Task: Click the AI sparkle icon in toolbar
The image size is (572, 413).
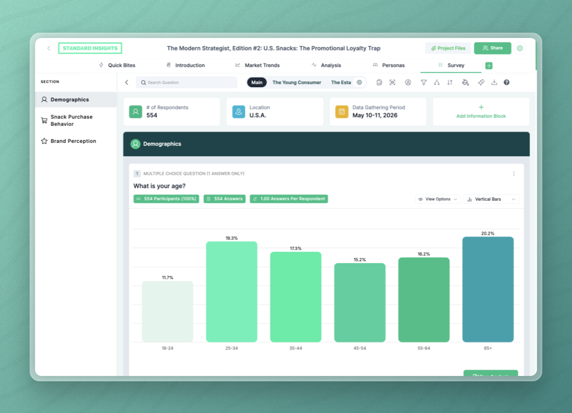Action: pyautogui.click(x=481, y=82)
